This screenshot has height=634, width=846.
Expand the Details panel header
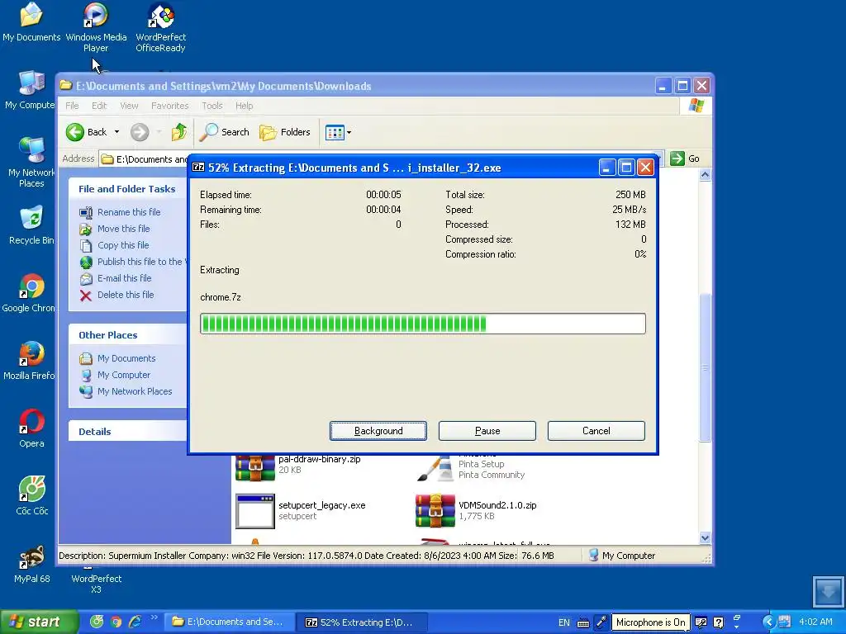pos(127,431)
